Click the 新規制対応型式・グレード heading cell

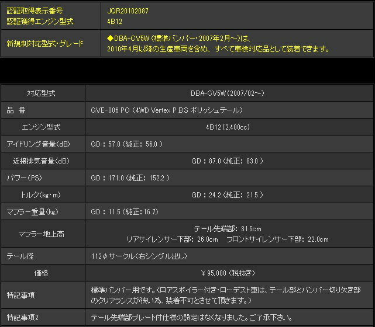point(44,44)
